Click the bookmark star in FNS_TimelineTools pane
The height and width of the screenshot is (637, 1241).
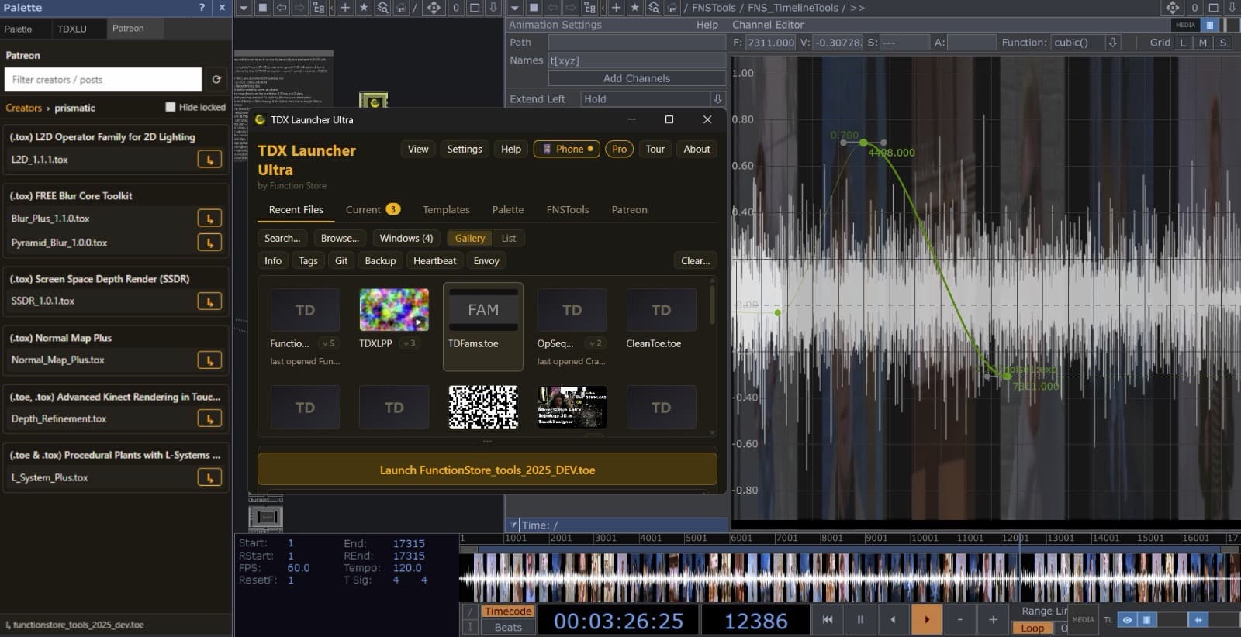coord(634,8)
